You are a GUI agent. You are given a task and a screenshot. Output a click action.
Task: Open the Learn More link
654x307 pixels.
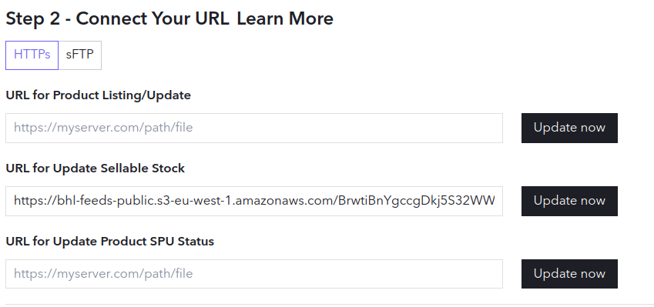[285, 18]
